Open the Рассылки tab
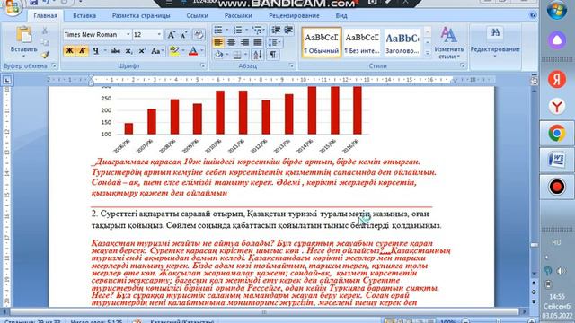The width and height of the screenshot is (575, 323). (238, 16)
